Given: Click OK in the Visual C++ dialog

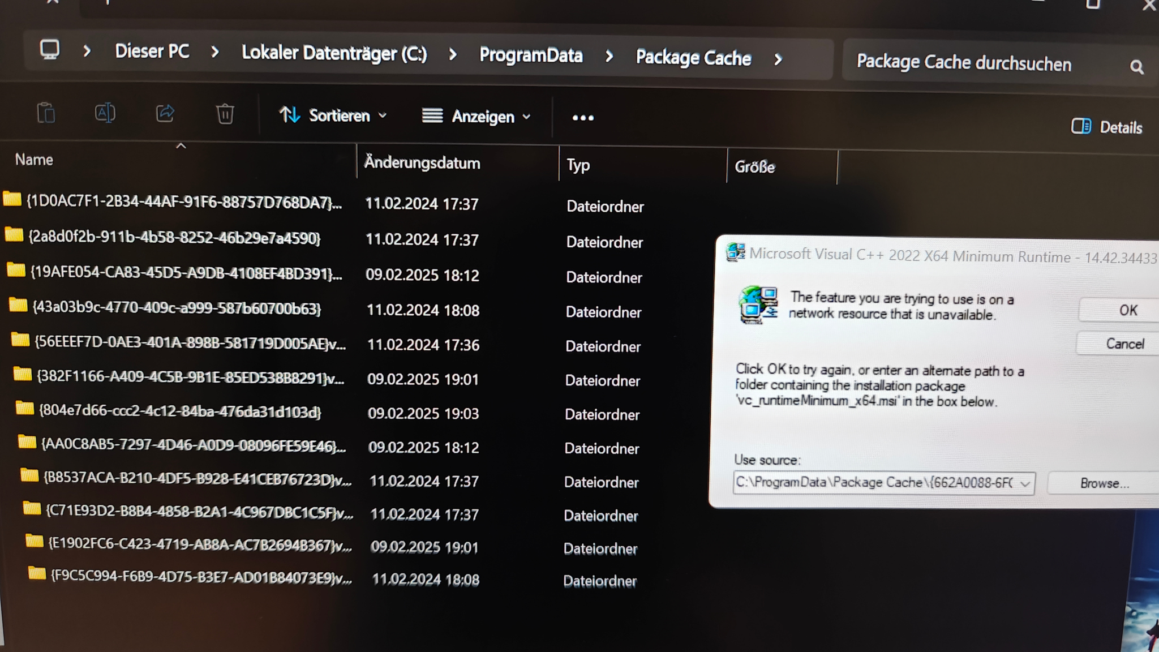Looking at the screenshot, I should pyautogui.click(x=1121, y=310).
